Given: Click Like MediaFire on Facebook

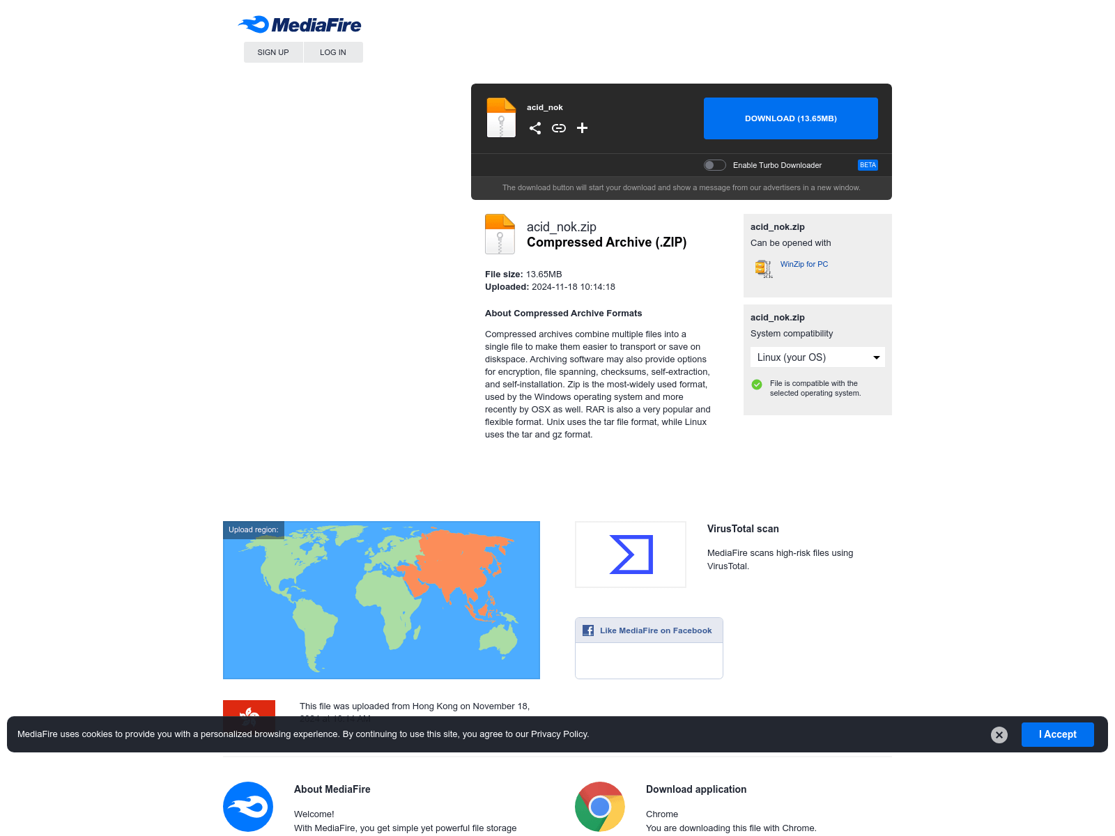Looking at the screenshot, I should [x=656, y=630].
